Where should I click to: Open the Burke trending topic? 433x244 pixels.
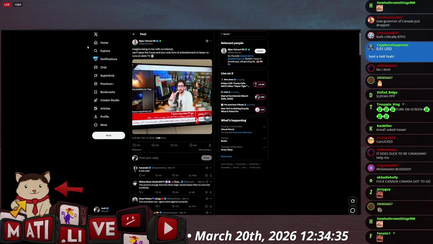[x=224, y=141]
